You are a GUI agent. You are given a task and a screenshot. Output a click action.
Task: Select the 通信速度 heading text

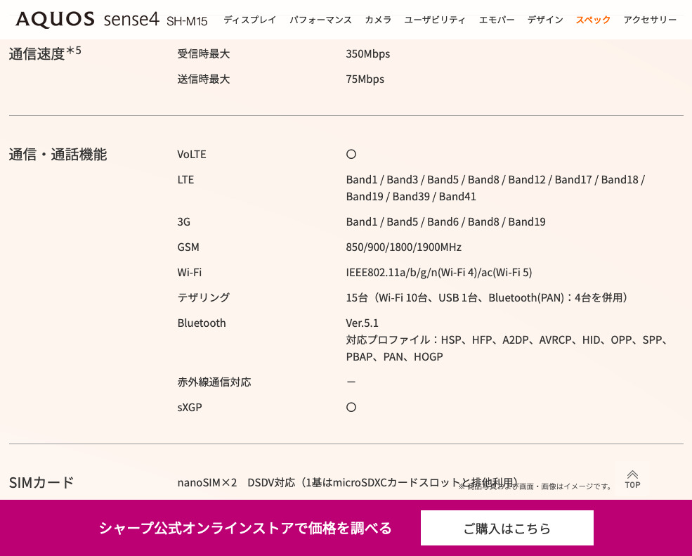pyautogui.click(x=45, y=53)
